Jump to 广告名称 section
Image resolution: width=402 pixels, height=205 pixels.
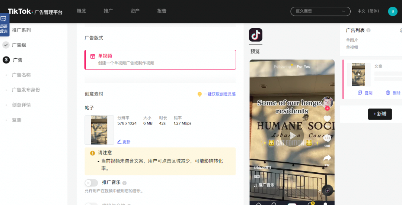coord(21,75)
